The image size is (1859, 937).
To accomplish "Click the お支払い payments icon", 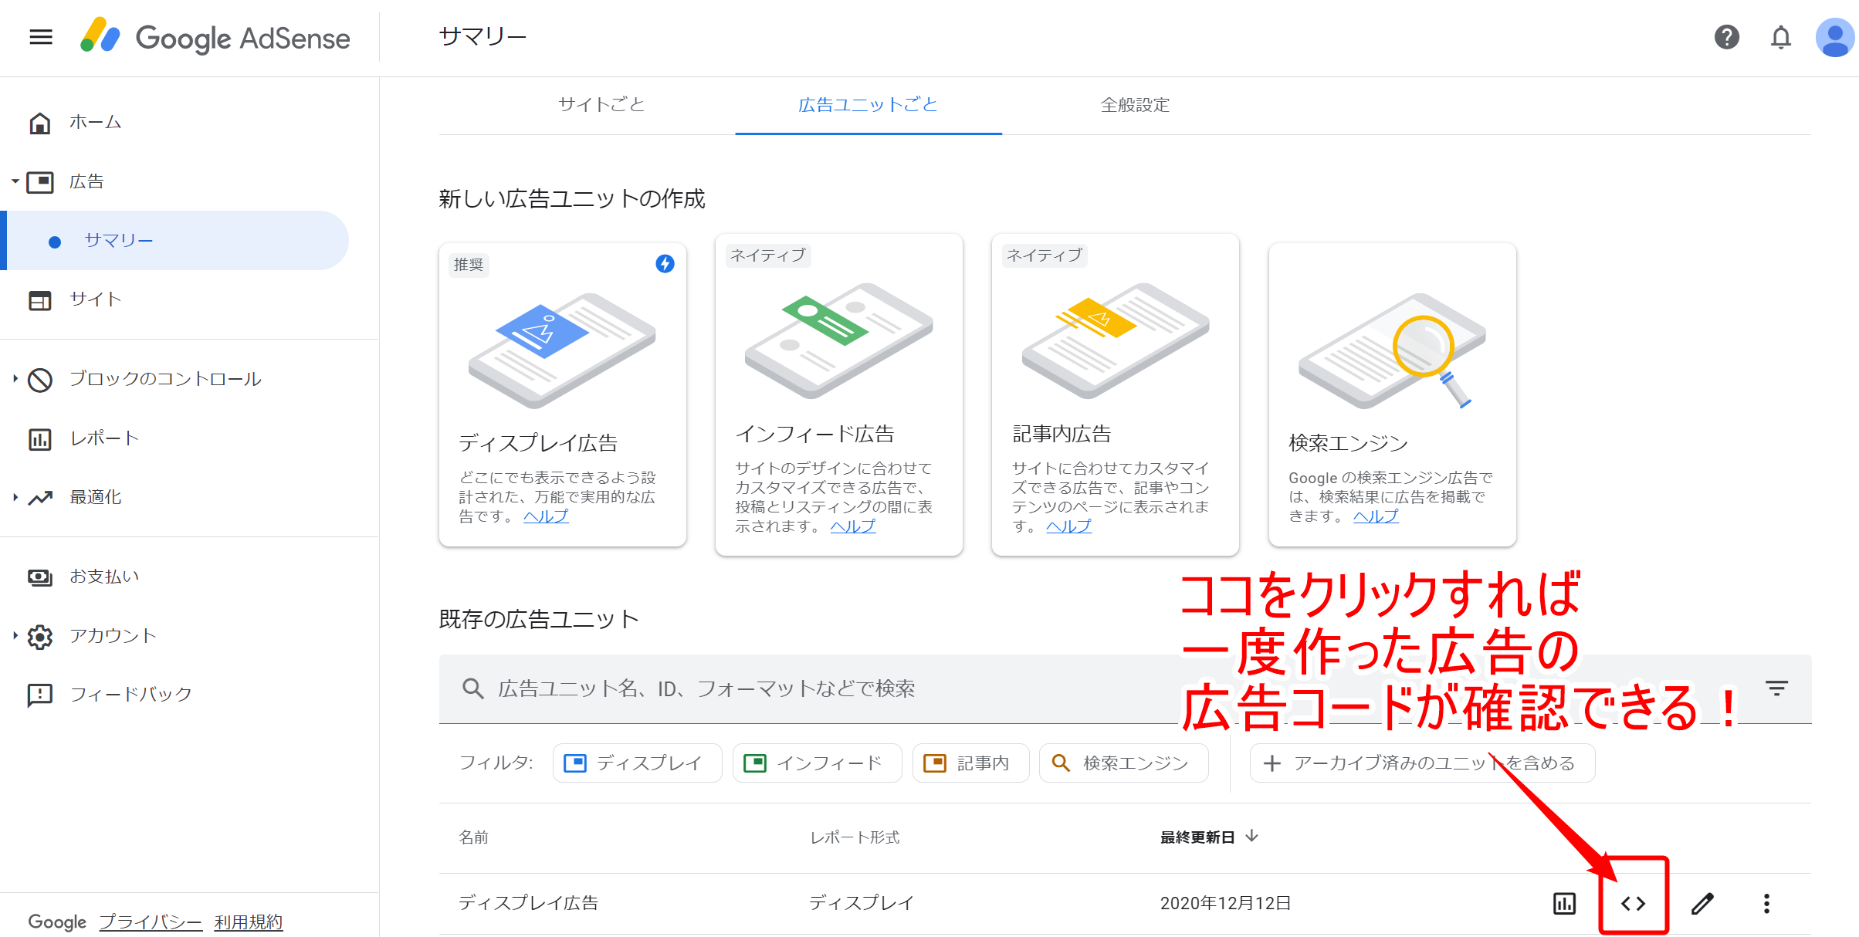I will pos(40,577).
